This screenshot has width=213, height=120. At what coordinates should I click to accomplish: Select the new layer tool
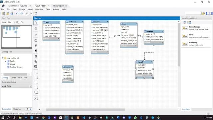[36, 40]
